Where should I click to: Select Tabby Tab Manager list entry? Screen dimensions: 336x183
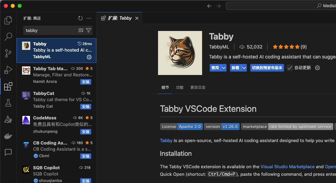click(x=56, y=75)
